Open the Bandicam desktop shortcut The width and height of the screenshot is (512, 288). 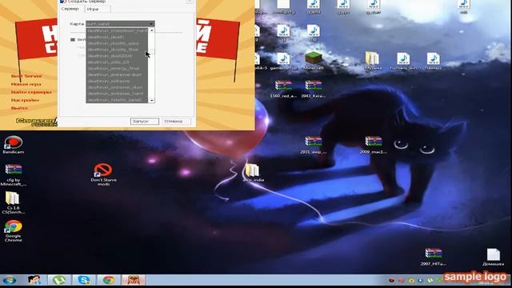[x=13, y=144]
